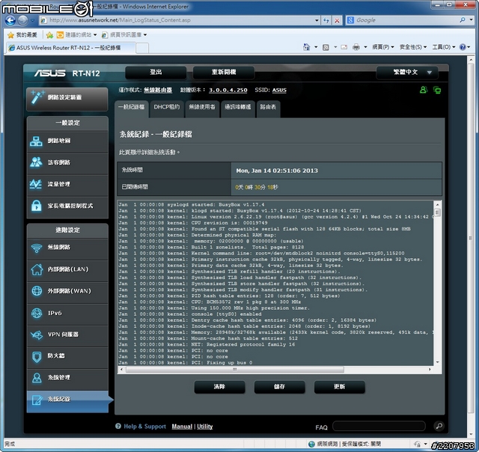Click the 清除 clear log button

(219, 387)
